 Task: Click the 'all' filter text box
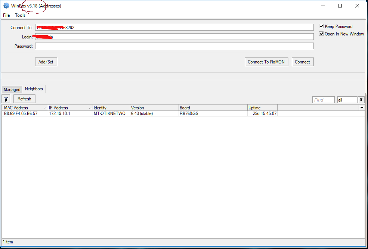tap(347, 100)
